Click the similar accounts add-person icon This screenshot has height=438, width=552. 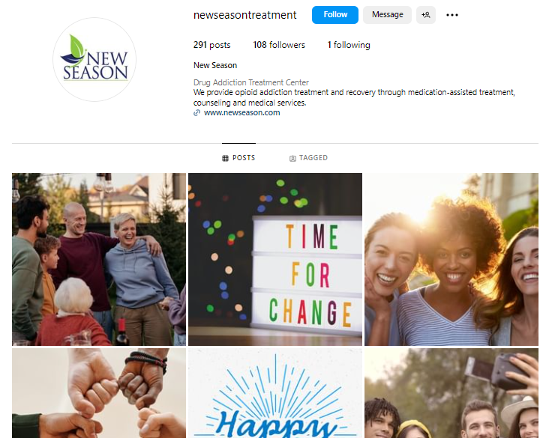coord(425,15)
